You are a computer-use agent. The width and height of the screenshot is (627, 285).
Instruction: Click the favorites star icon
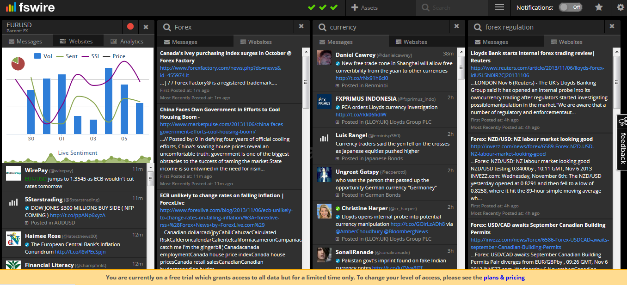click(x=599, y=7)
